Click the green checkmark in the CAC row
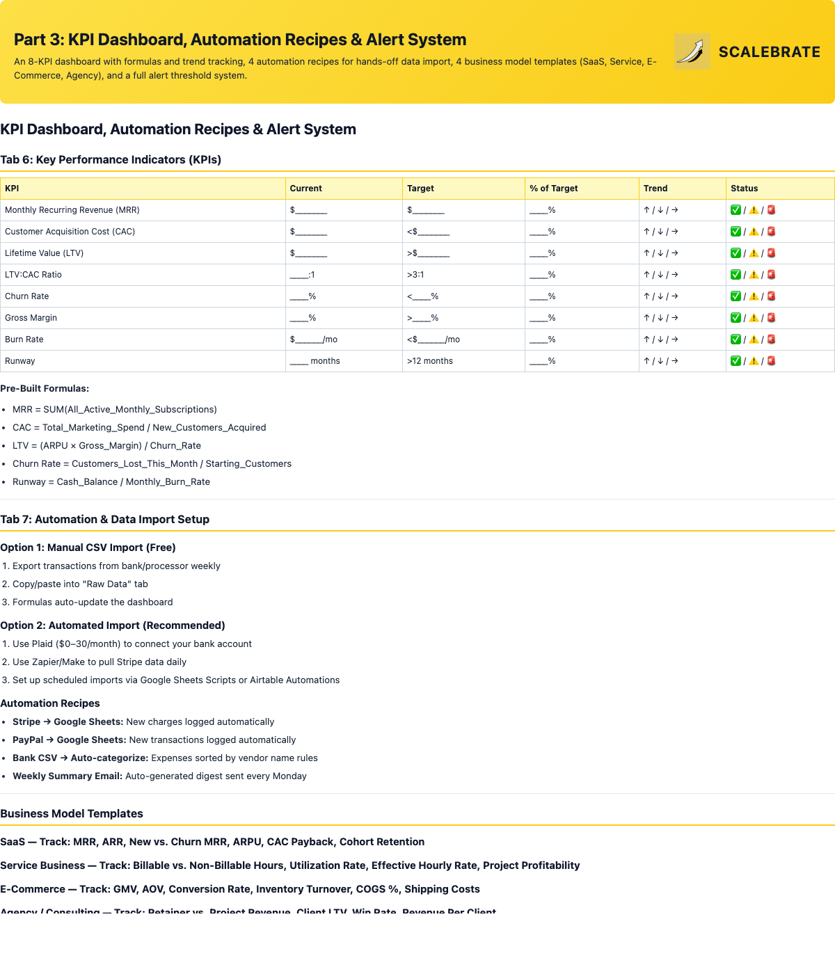Screen dimensions: 835x974 tap(735, 232)
